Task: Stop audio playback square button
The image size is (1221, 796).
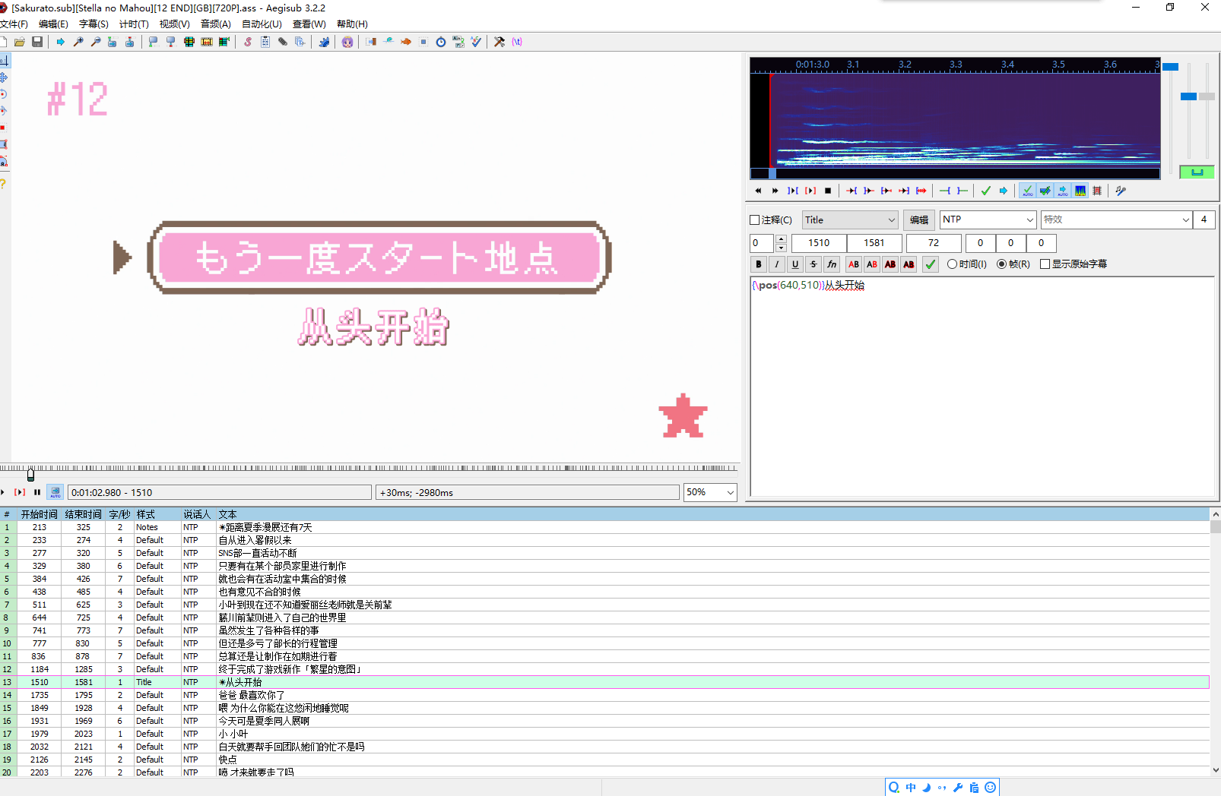Action: [828, 191]
